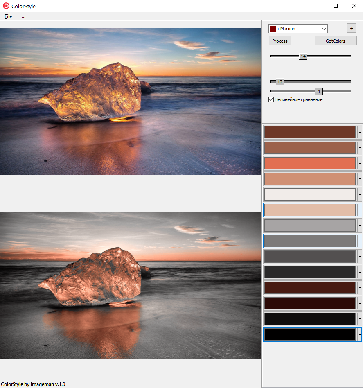
Task: Expand dropdown arrow of very dark maroon swatch
Action: click(x=360, y=303)
